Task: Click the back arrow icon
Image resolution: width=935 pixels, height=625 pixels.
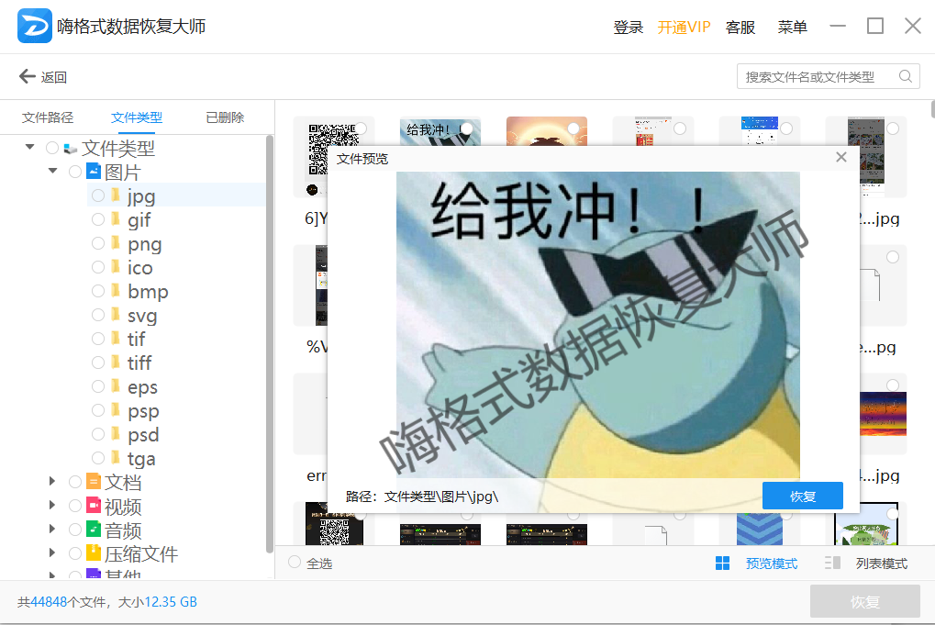Action: [28, 76]
